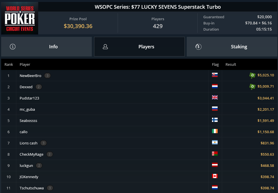
Task: Click the Info tab's circled-i icon
Action: pos(13,47)
